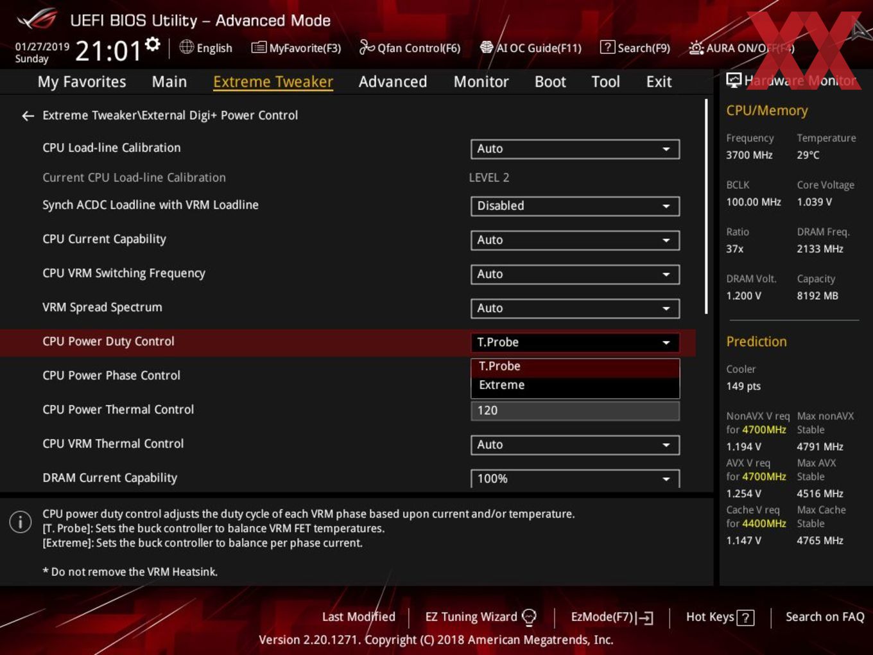Open Synch ACDC Loadline dropdown
This screenshot has height=655, width=873.
pos(575,206)
